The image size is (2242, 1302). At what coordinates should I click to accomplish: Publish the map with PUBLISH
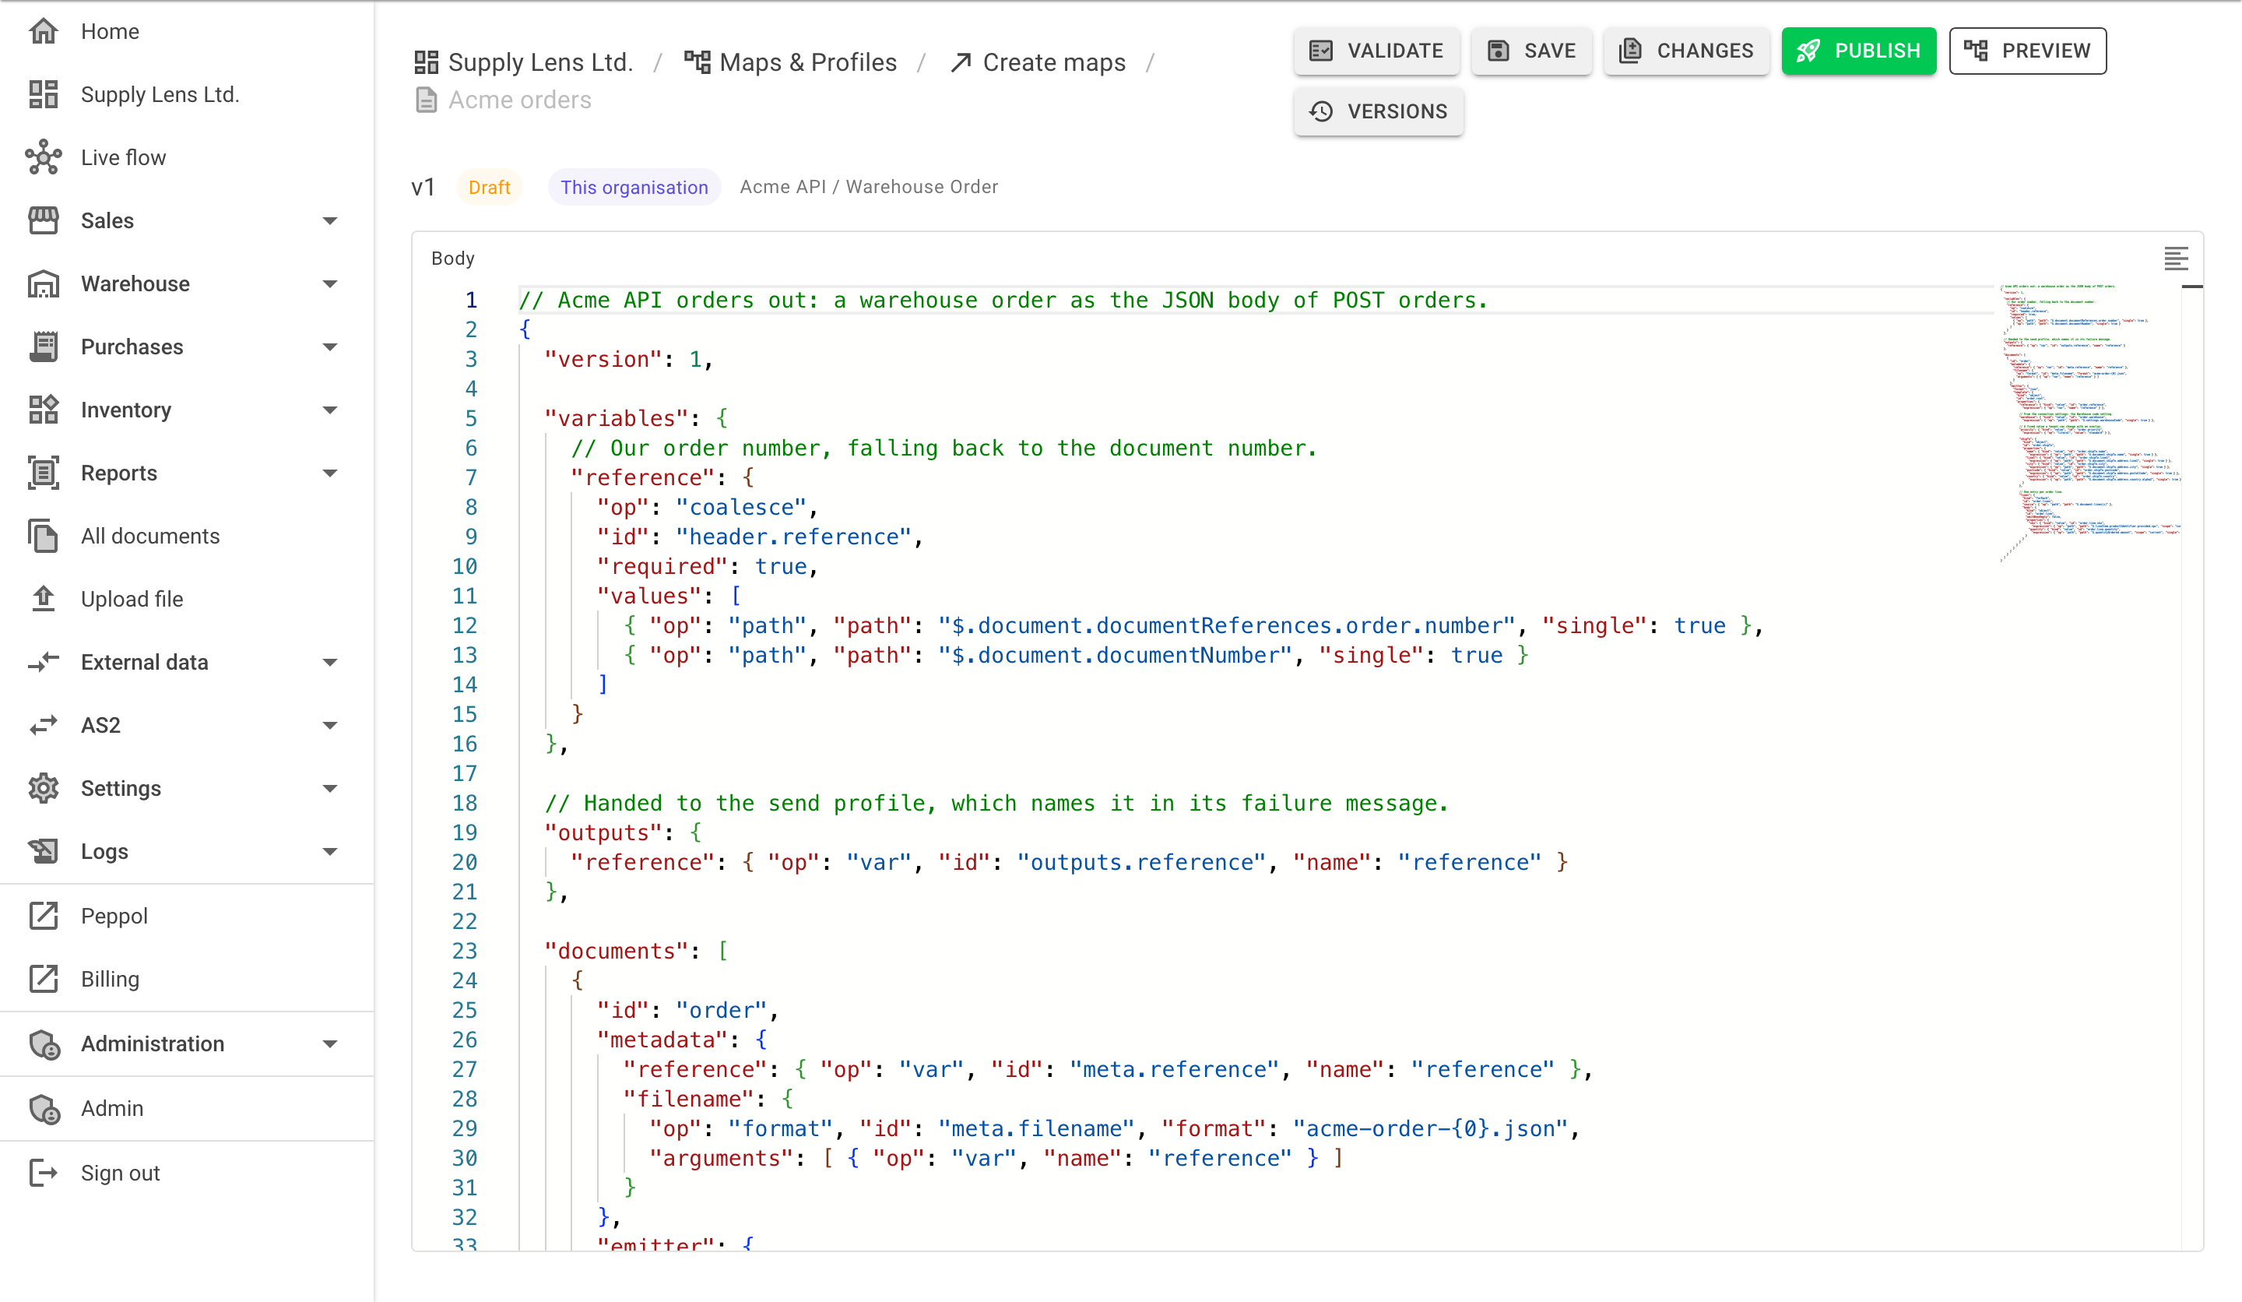(1858, 51)
